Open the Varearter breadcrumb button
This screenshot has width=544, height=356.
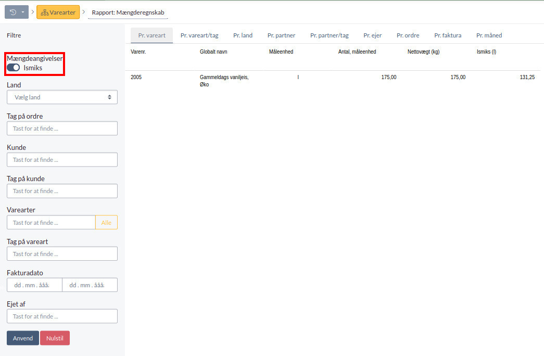tap(58, 12)
